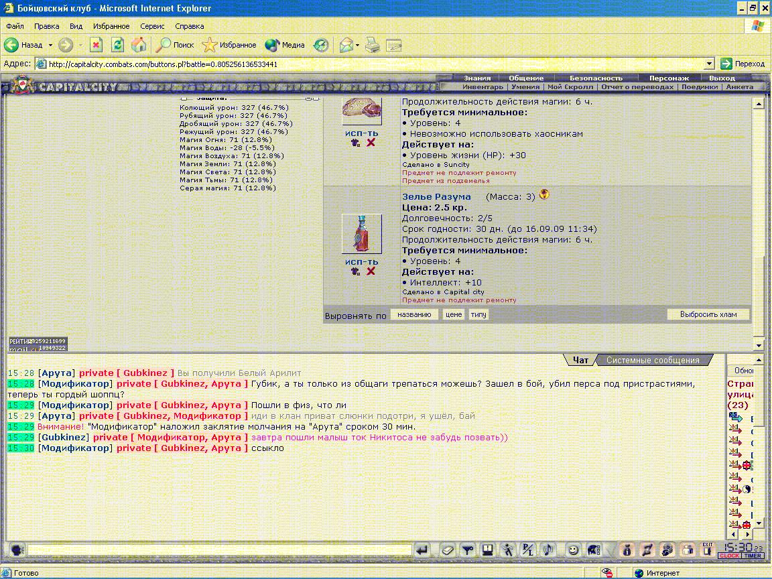The image size is (772, 579).
Task: Toggle the CLOCK mode under the time display
Action: coord(729,556)
